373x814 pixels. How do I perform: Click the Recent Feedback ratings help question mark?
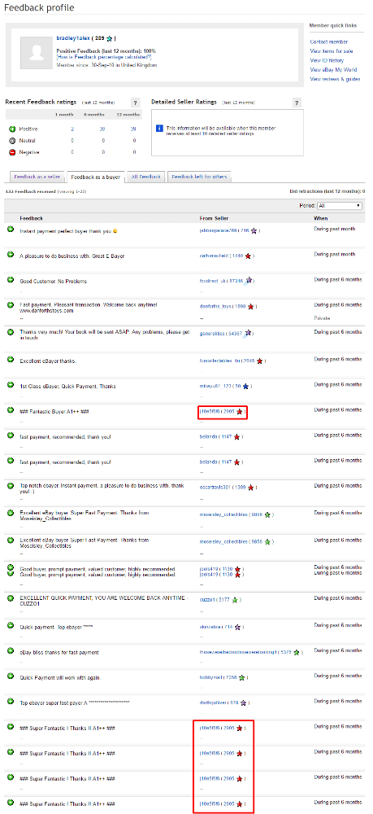(135, 103)
